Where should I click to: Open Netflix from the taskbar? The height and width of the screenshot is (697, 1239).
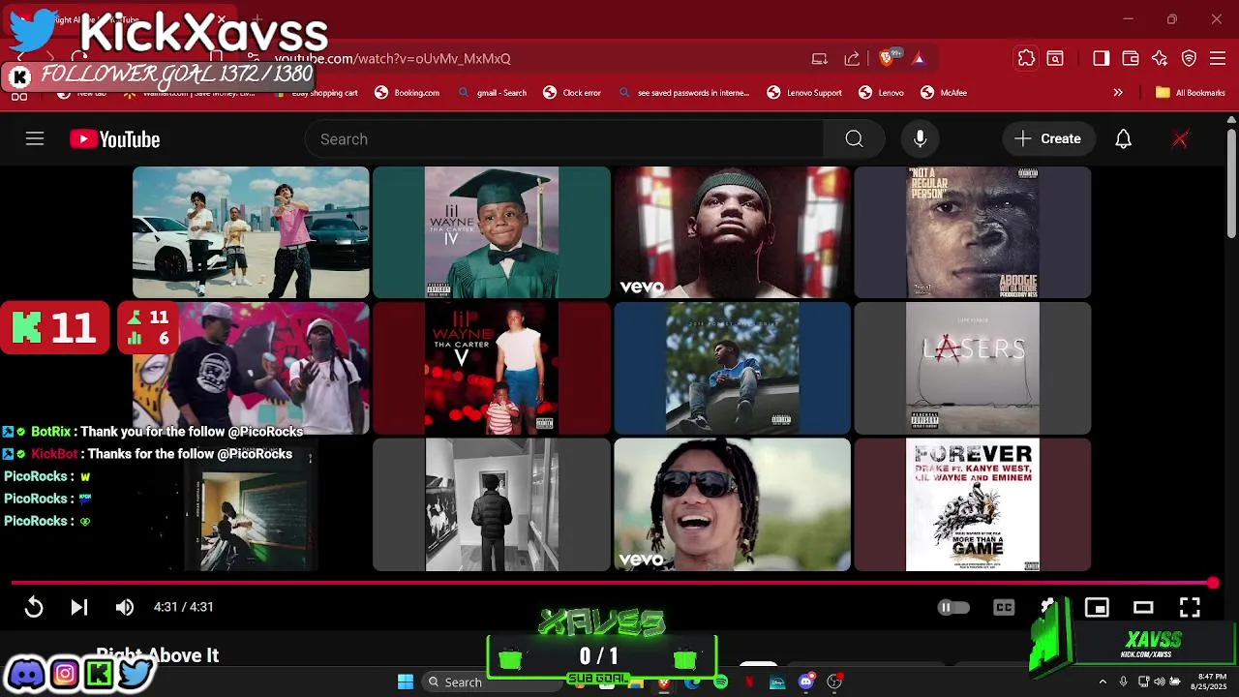pyautogui.click(x=749, y=682)
